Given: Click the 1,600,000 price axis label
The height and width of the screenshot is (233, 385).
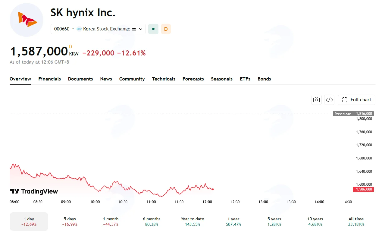Looking at the screenshot, I should pyautogui.click(x=364, y=184).
